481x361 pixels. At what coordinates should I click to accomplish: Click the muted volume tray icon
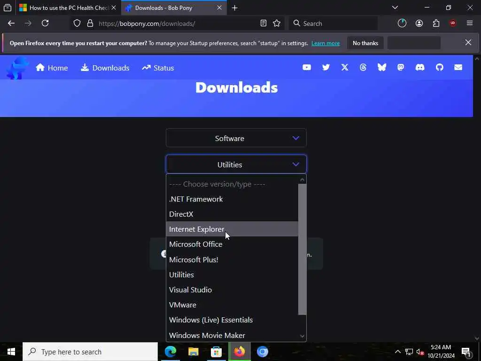(420, 352)
